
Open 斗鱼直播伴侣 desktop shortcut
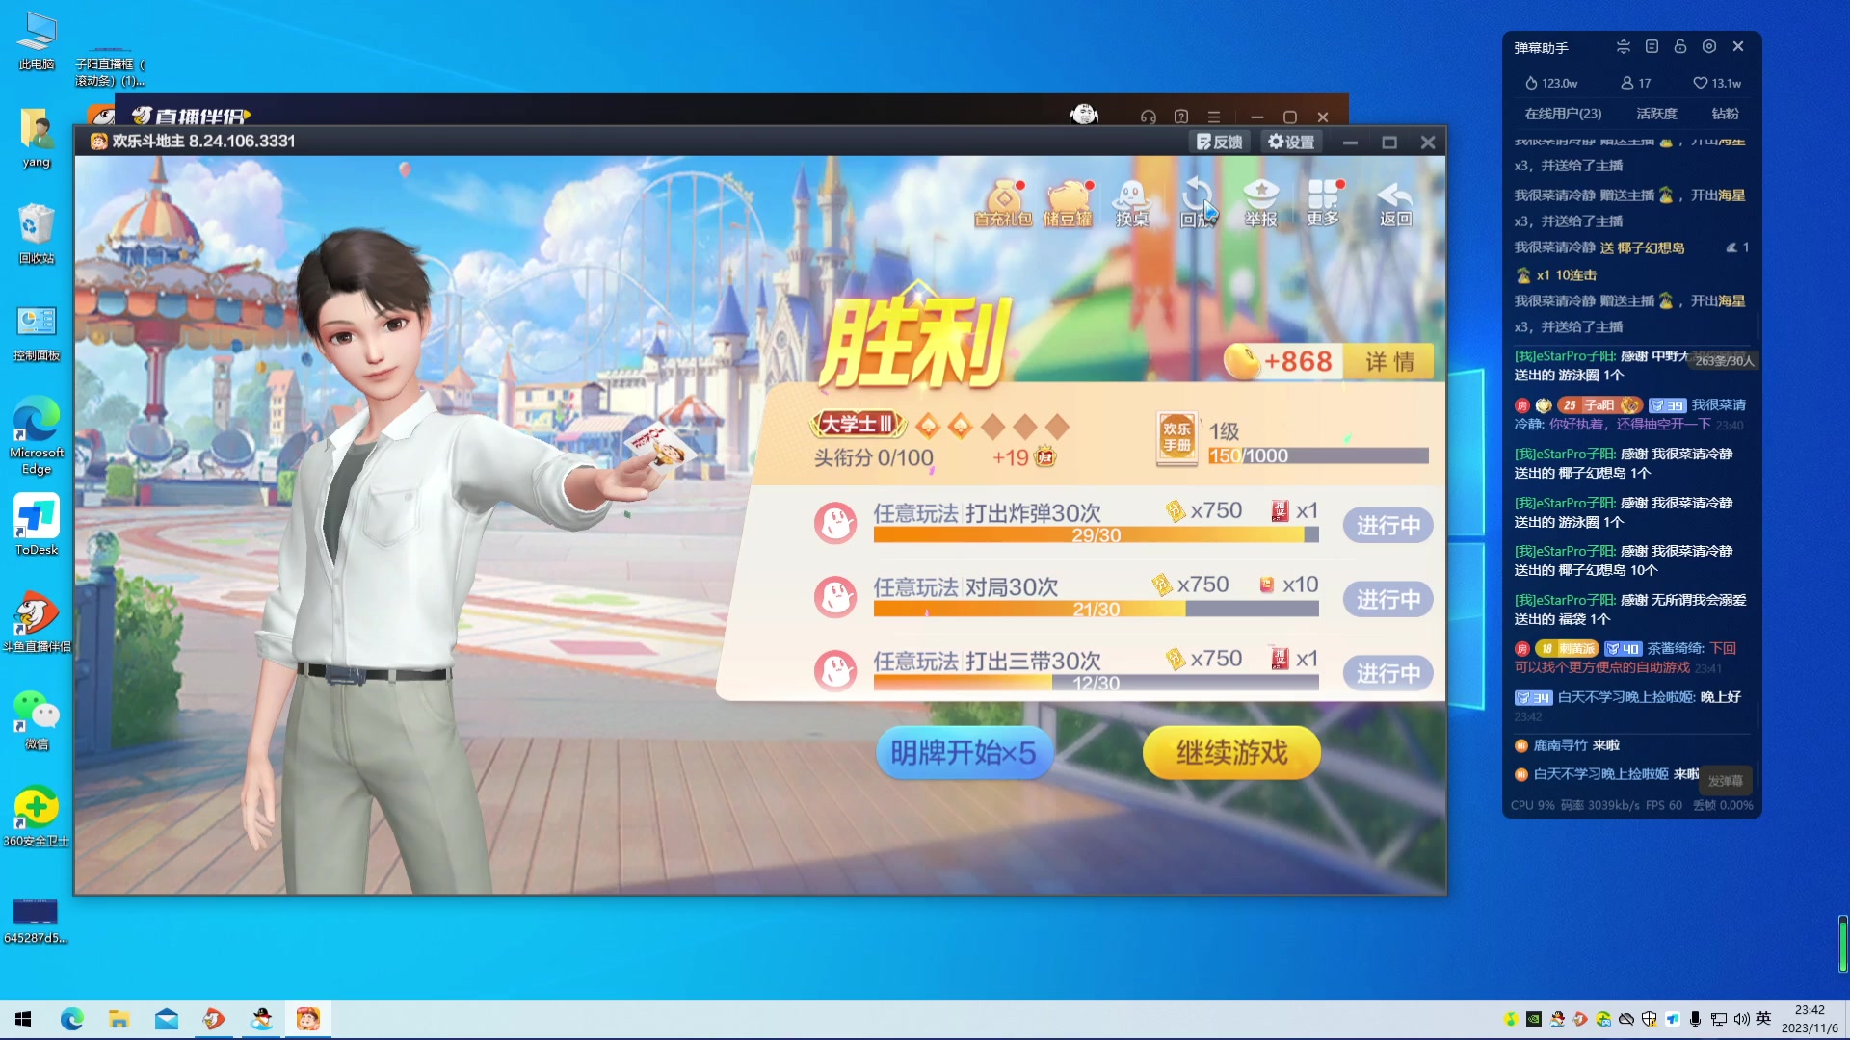click(x=37, y=622)
